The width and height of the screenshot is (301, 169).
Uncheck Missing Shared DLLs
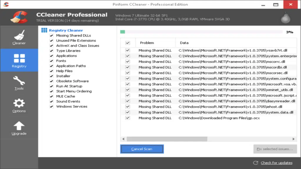click(x=51, y=35)
